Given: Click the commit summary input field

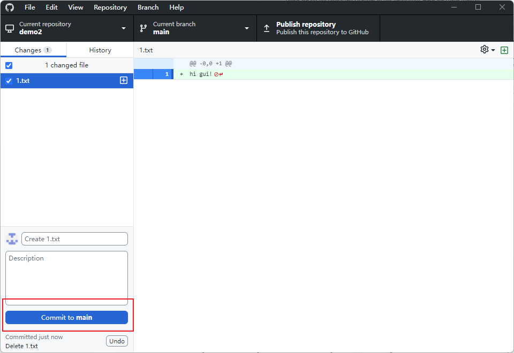Looking at the screenshot, I should pos(74,239).
